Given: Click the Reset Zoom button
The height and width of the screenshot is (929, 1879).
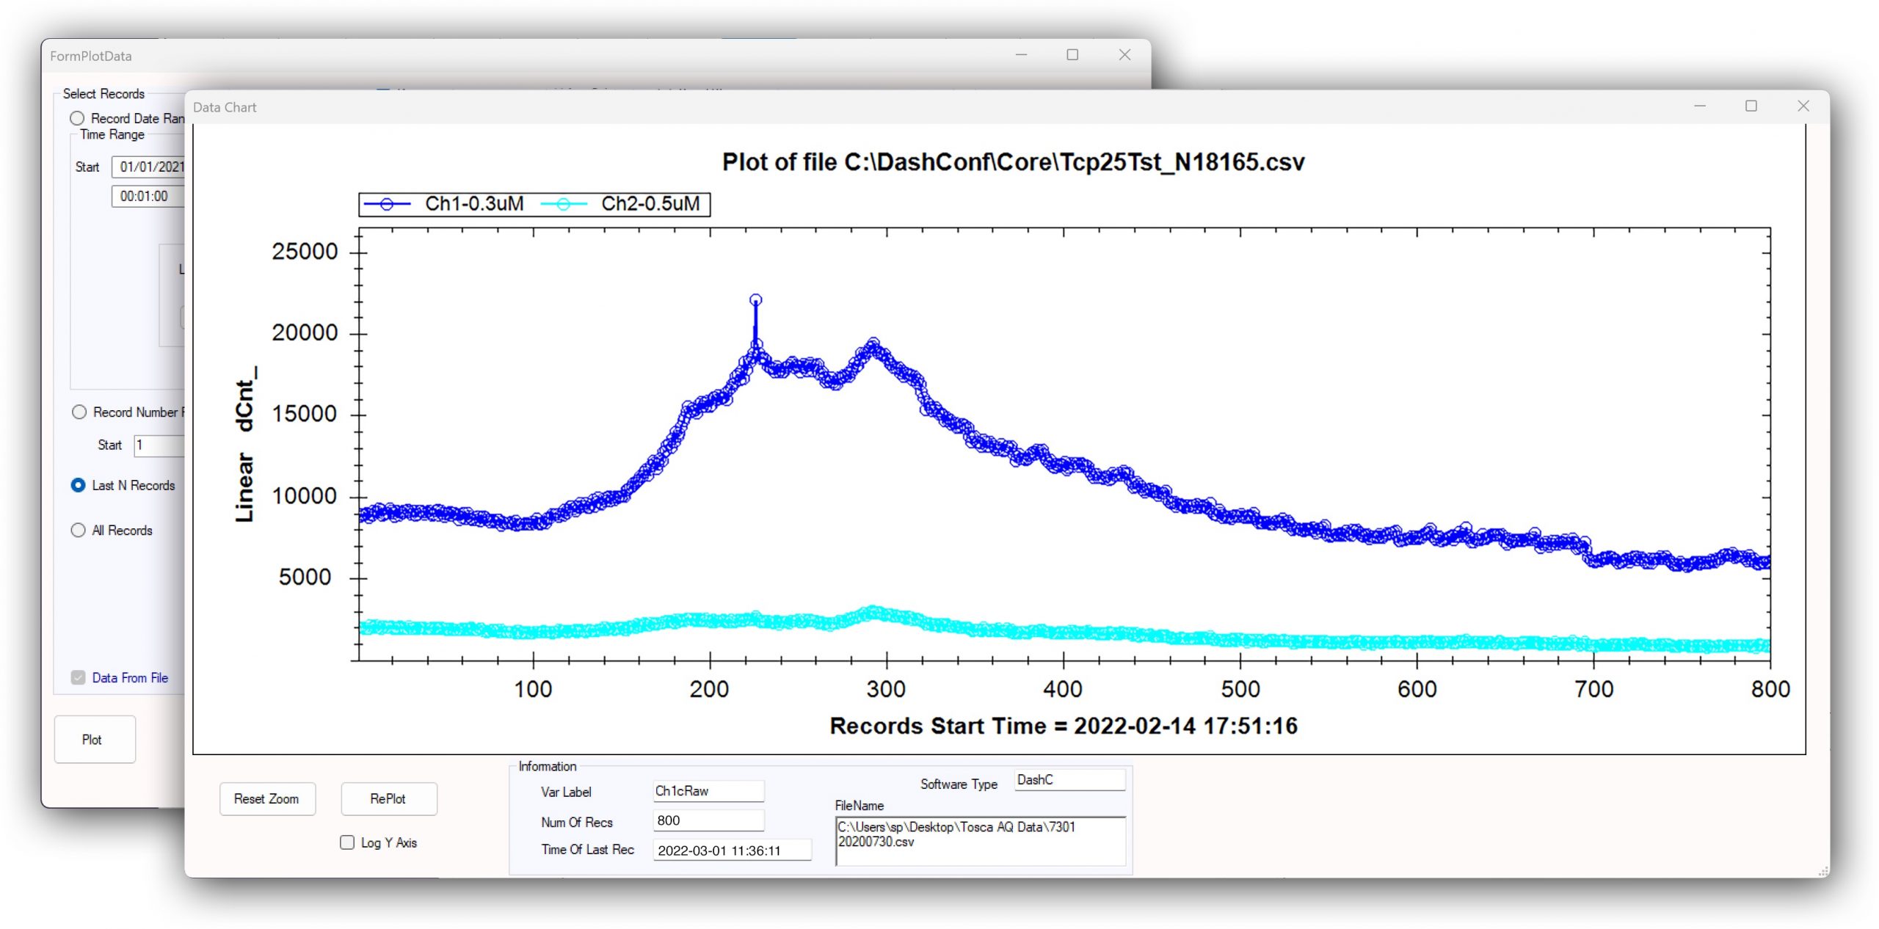Looking at the screenshot, I should 266,798.
